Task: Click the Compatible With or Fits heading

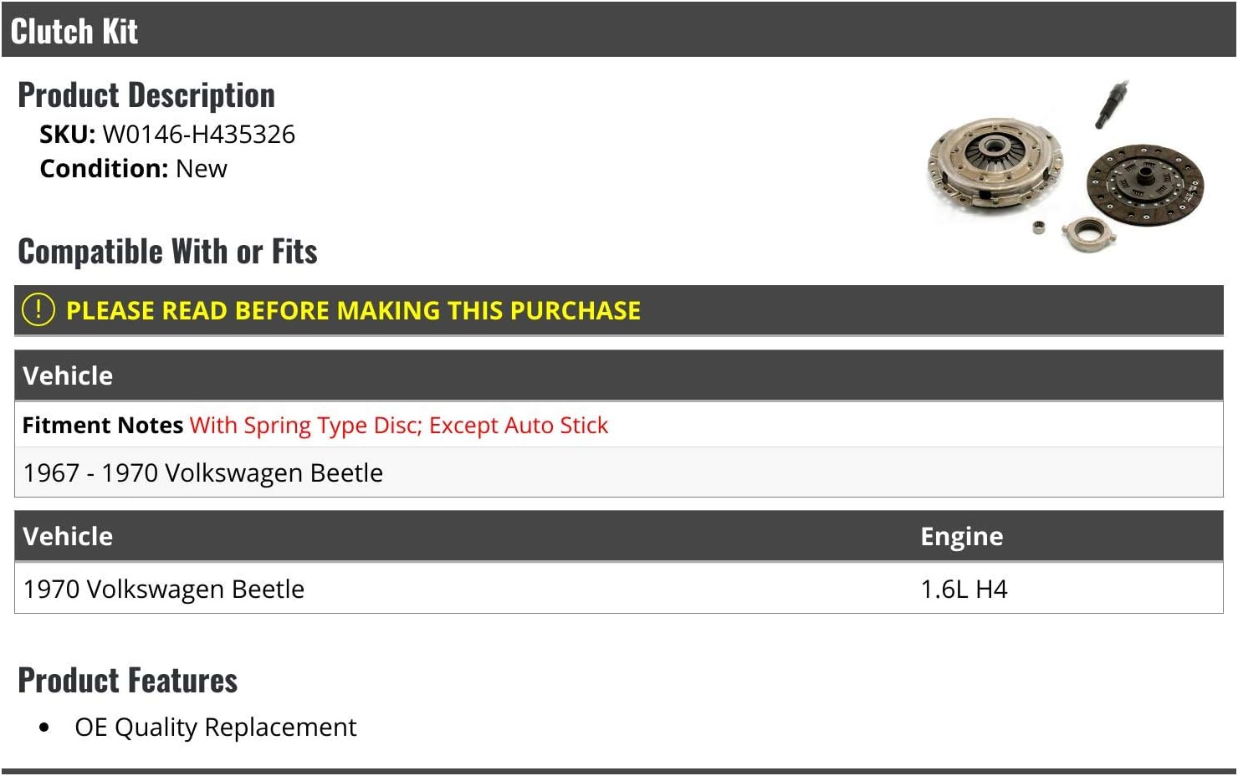Action: (167, 251)
